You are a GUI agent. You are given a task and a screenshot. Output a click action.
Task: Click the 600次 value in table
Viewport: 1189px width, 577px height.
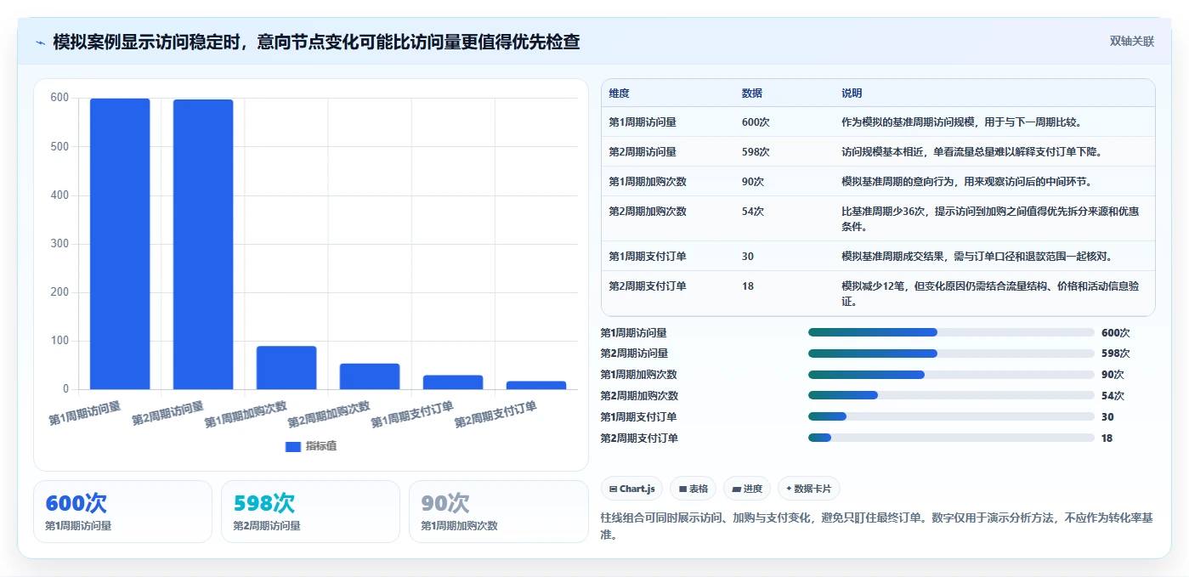[756, 122]
